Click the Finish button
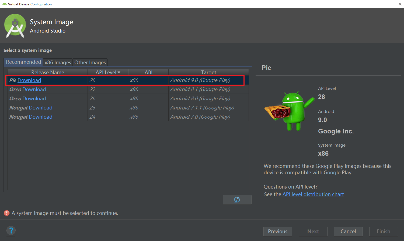This screenshot has height=241, width=404. pos(384,231)
